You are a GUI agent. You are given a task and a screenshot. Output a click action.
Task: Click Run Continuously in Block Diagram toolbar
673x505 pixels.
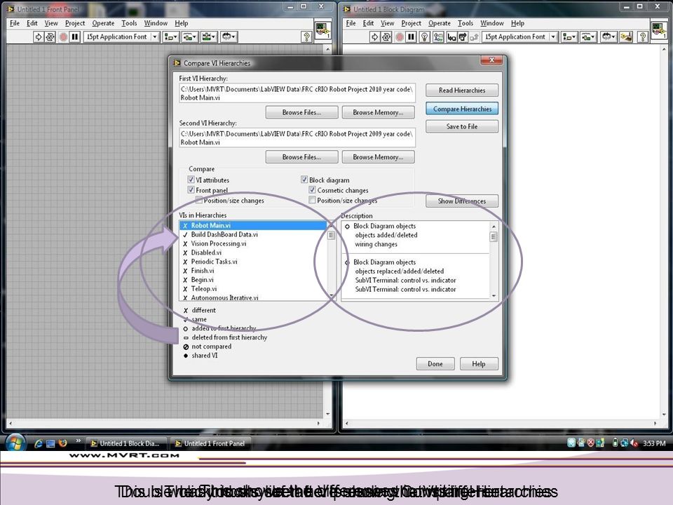[386, 37]
